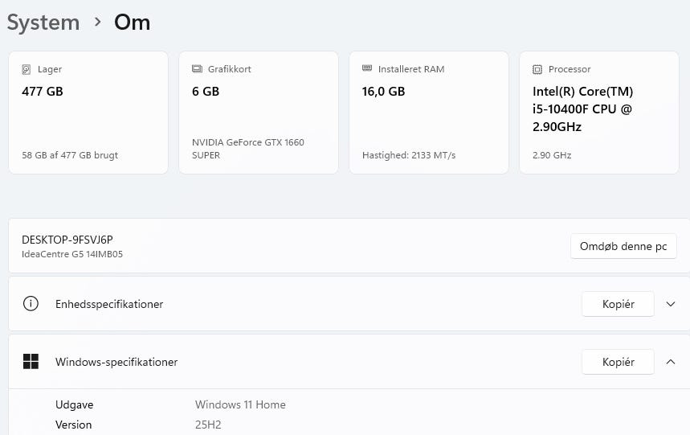
Task: Expand the Enhedsspecifikationer chevron
Action: point(671,304)
